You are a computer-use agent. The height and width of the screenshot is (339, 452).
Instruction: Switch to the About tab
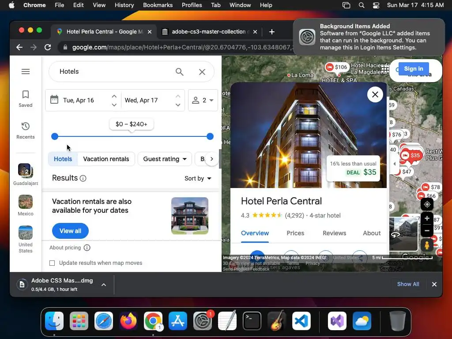point(372,233)
